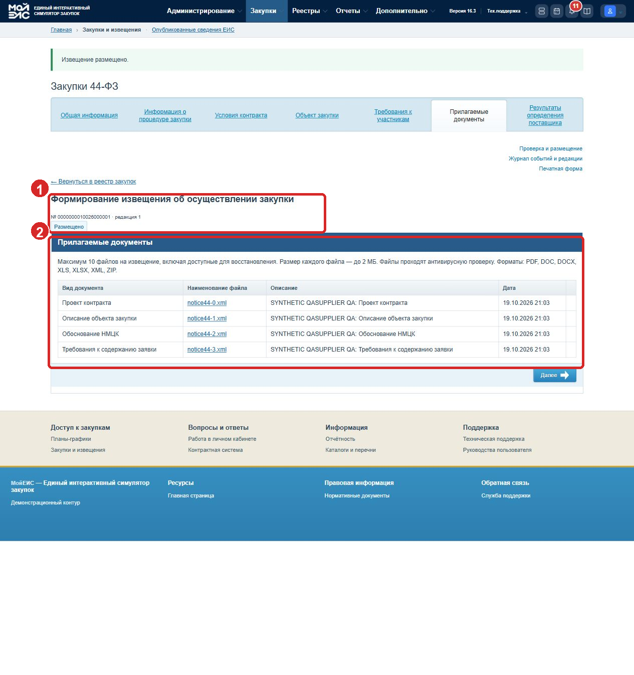
Task: Open the Реестры dropdown menu
Action: click(x=309, y=11)
